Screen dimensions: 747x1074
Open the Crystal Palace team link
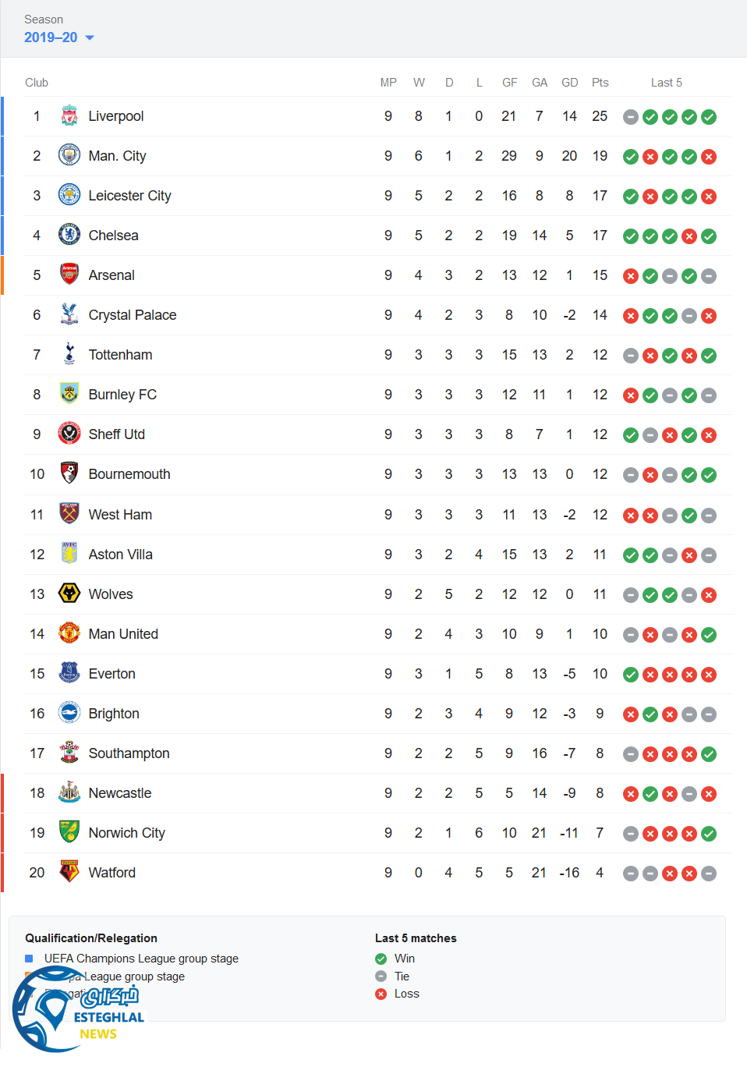133,315
